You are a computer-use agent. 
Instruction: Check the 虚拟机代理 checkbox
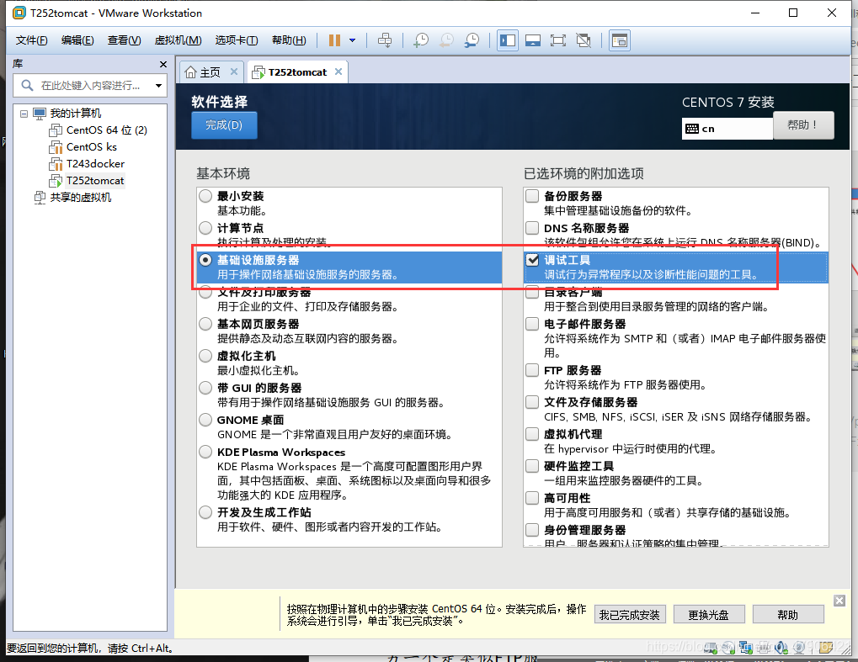pos(532,434)
